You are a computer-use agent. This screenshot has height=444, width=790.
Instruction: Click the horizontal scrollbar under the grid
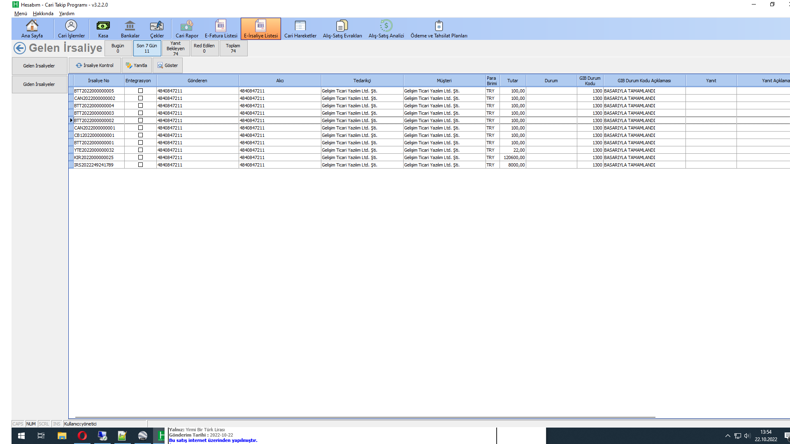click(365, 417)
